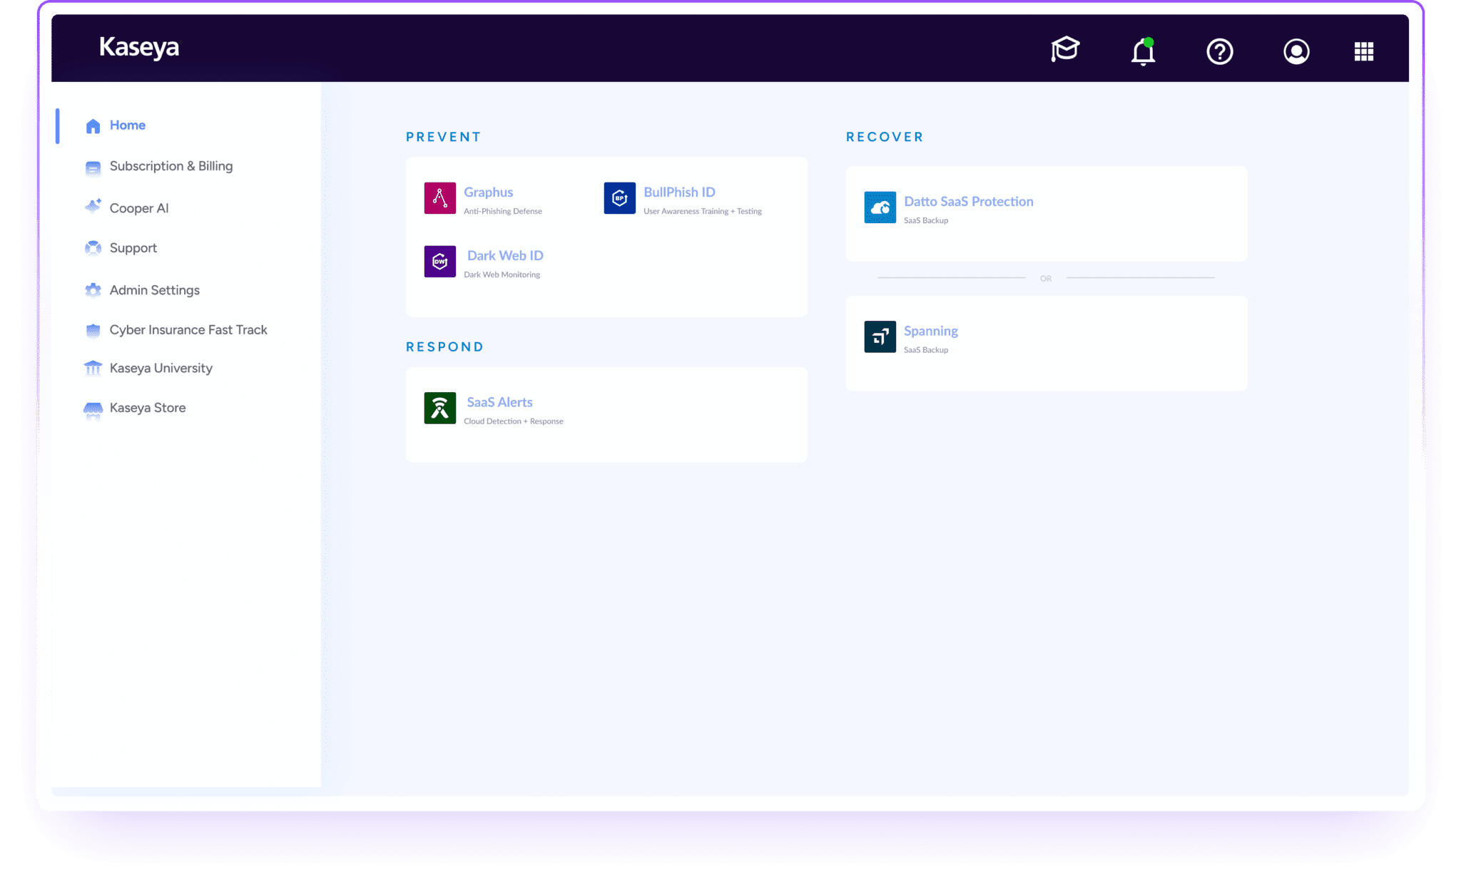Click the Graphus product icon
This screenshot has height=884, width=1461.
pyautogui.click(x=439, y=198)
